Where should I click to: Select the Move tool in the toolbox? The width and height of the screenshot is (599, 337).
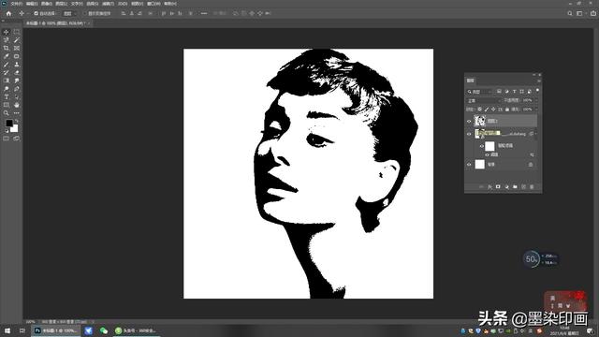click(x=7, y=32)
